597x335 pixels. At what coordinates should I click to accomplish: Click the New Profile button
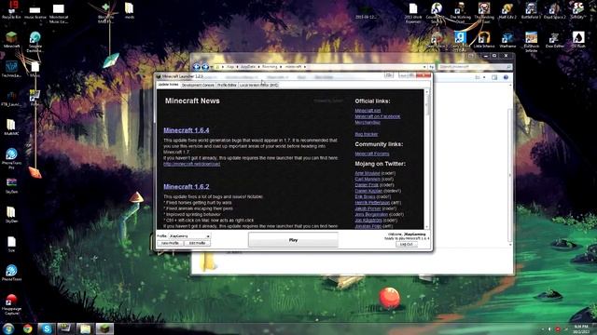[x=170, y=243]
